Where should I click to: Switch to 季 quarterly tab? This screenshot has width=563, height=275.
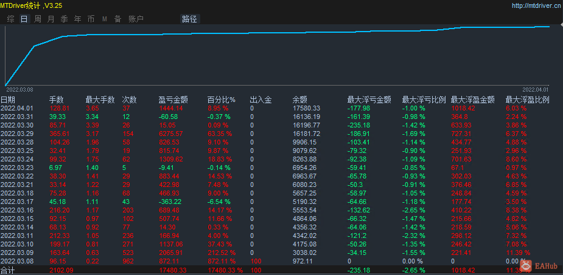64,19
